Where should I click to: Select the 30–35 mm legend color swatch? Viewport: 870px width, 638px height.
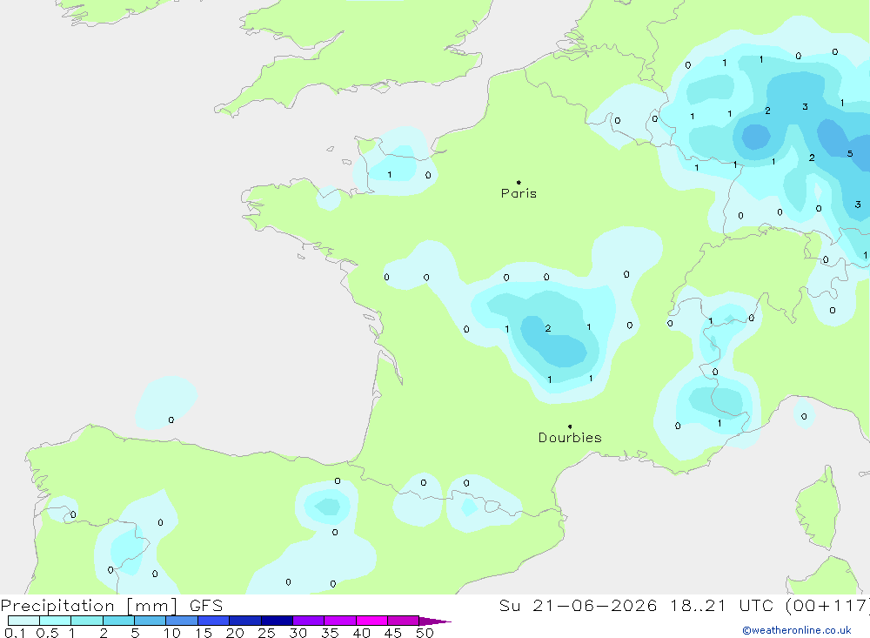coord(309,621)
